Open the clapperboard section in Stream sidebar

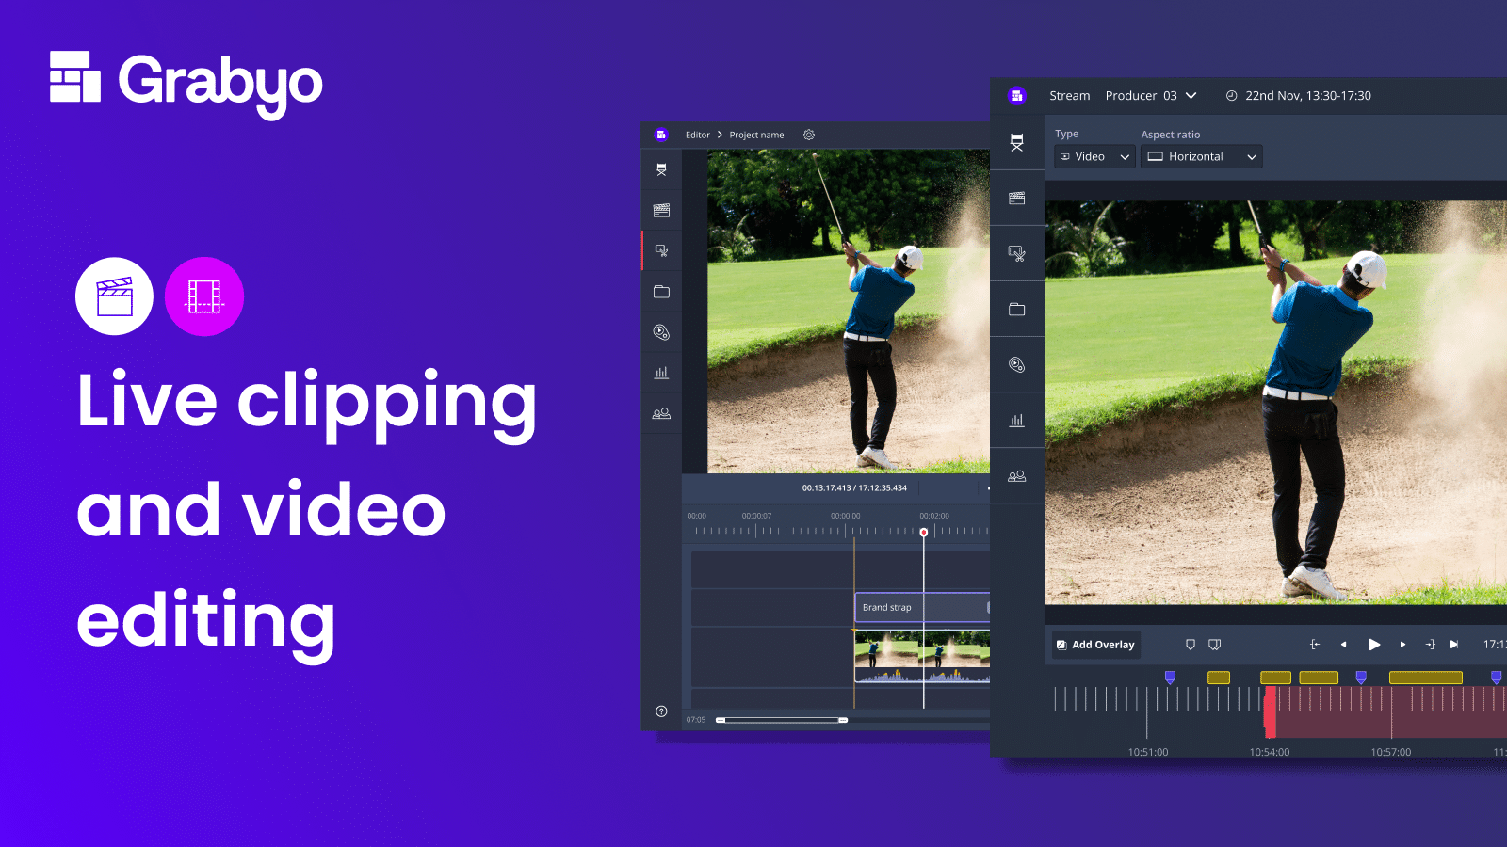coord(1016,198)
